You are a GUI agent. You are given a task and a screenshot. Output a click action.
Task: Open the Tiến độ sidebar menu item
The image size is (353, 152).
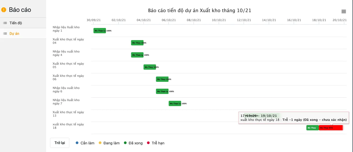pos(23,23)
